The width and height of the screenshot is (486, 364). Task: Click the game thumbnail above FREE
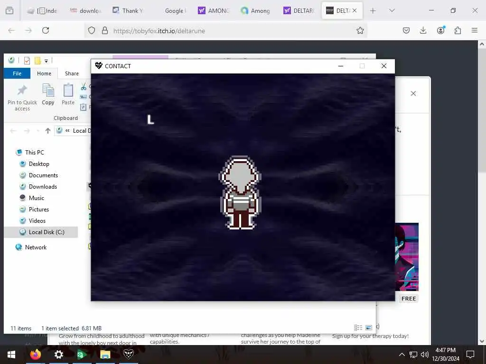pos(407,257)
